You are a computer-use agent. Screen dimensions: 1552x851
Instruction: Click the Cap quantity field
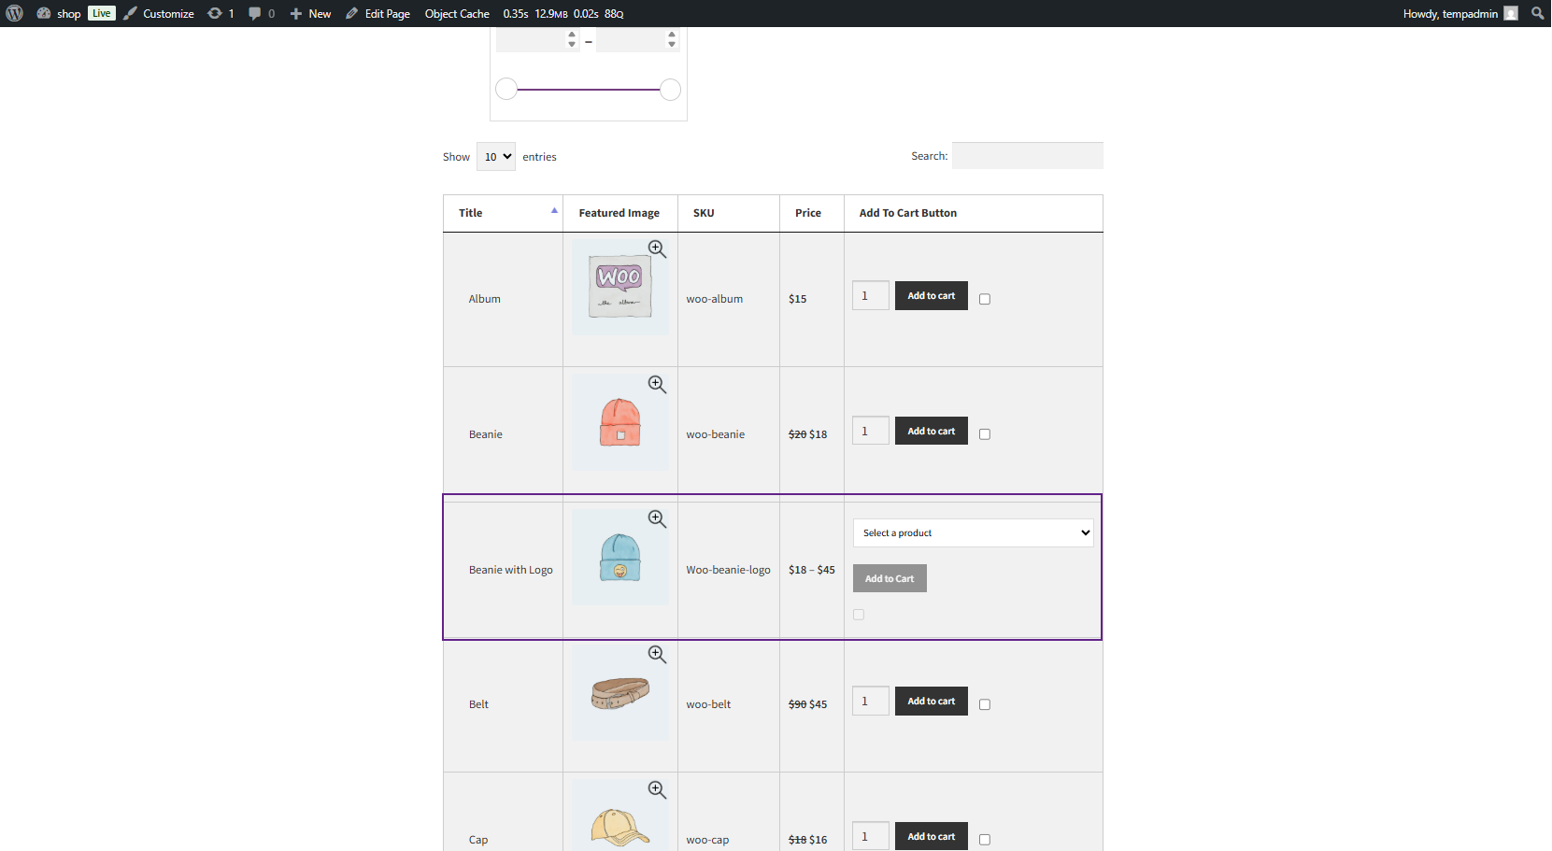871,836
